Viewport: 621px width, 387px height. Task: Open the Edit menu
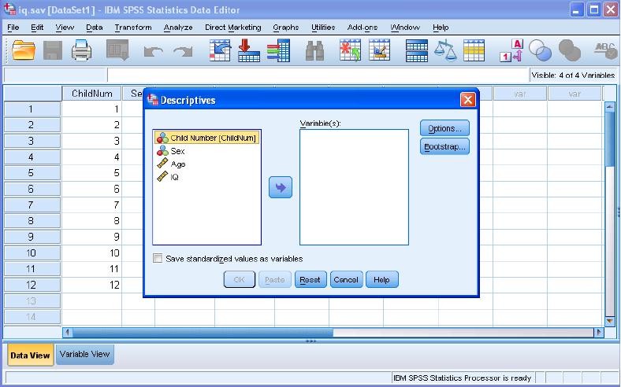(37, 28)
